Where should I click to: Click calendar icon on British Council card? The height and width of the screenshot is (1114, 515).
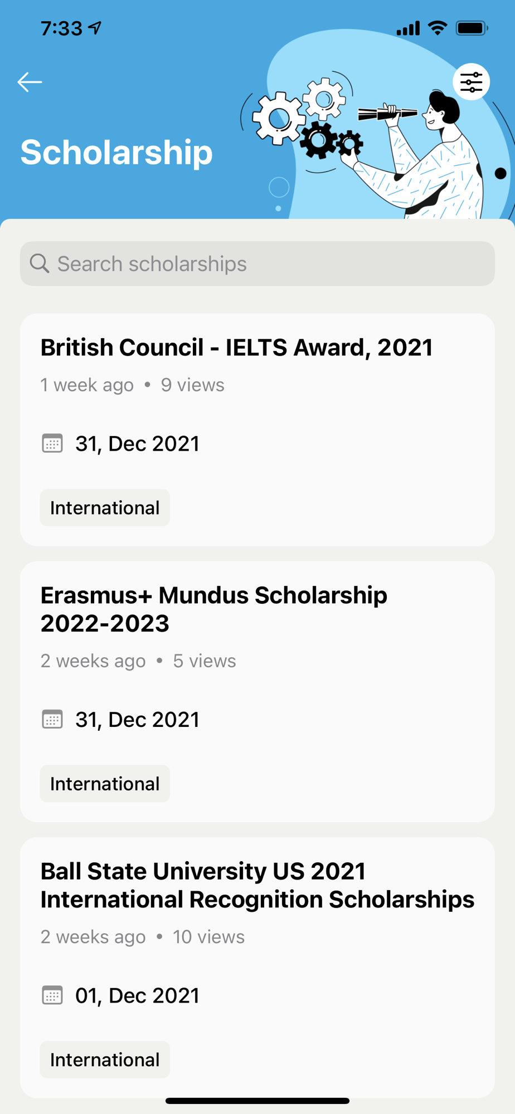click(52, 443)
